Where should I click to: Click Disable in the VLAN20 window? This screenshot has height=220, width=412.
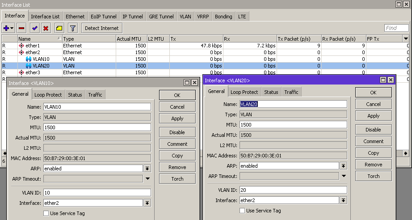point(374,130)
